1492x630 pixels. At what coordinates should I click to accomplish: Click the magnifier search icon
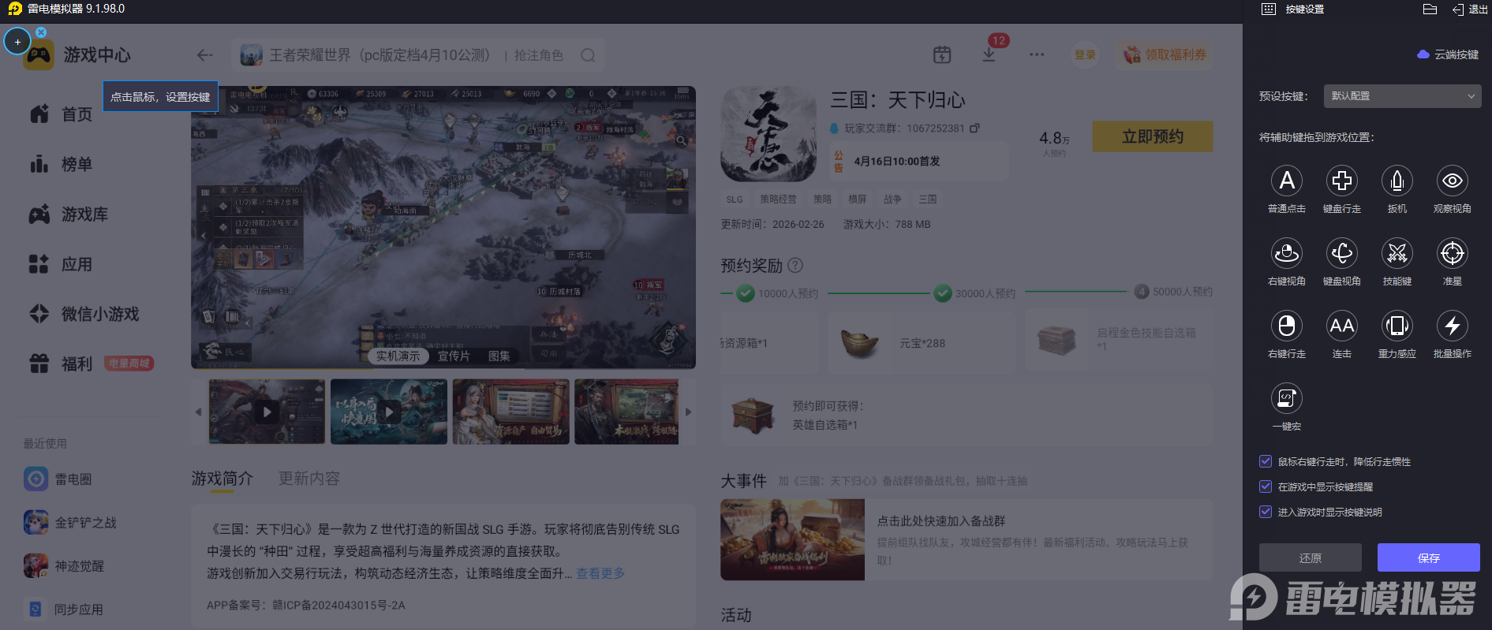[588, 55]
